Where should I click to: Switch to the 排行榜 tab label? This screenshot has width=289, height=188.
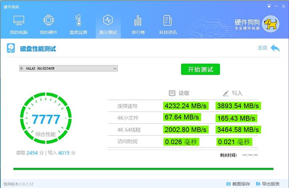pyautogui.click(x=138, y=32)
